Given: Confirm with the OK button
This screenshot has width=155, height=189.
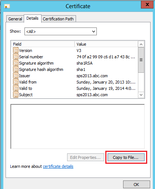Looking at the screenshot, I should [136, 185].
